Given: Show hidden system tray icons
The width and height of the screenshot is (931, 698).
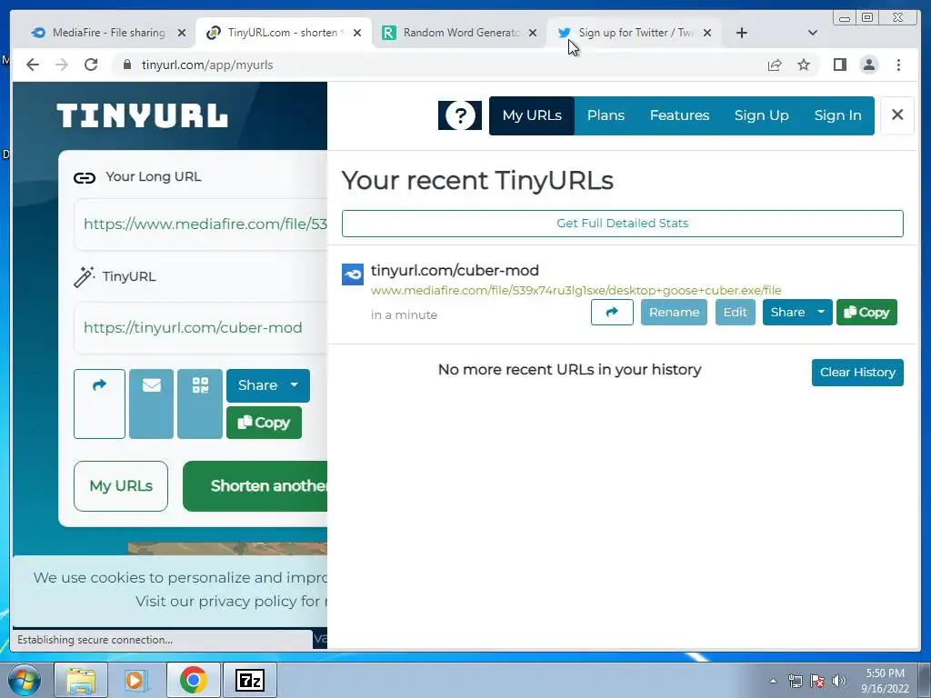Looking at the screenshot, I should tap(773, 681).
